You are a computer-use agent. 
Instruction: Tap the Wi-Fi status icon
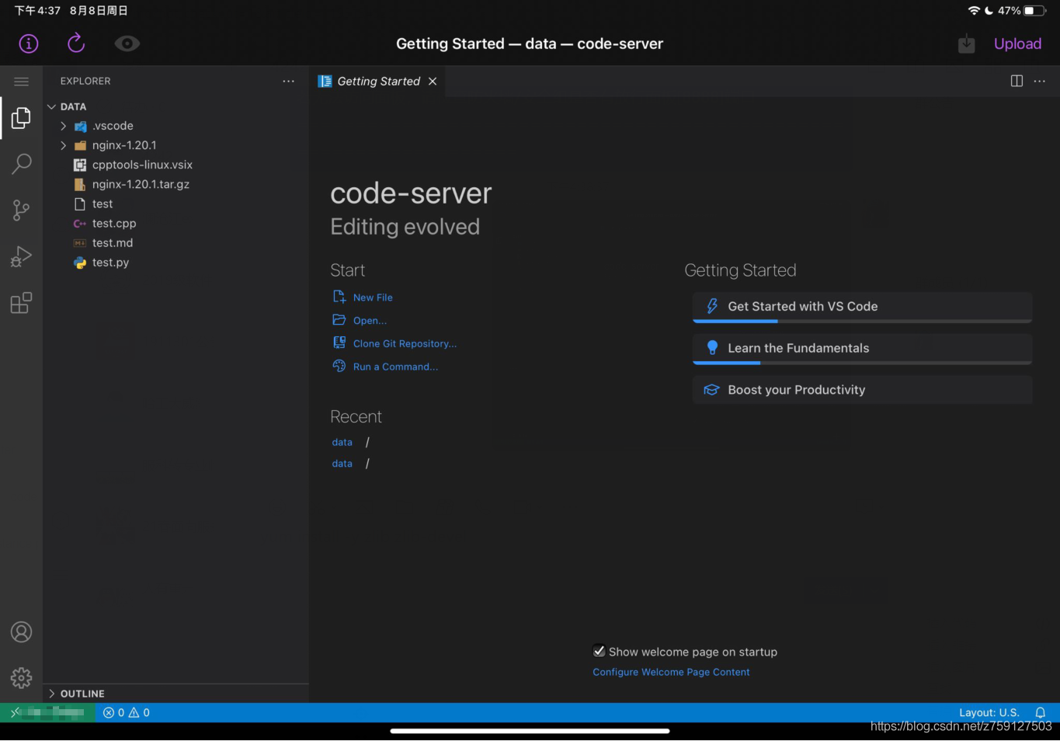click(x=974, y=11)
